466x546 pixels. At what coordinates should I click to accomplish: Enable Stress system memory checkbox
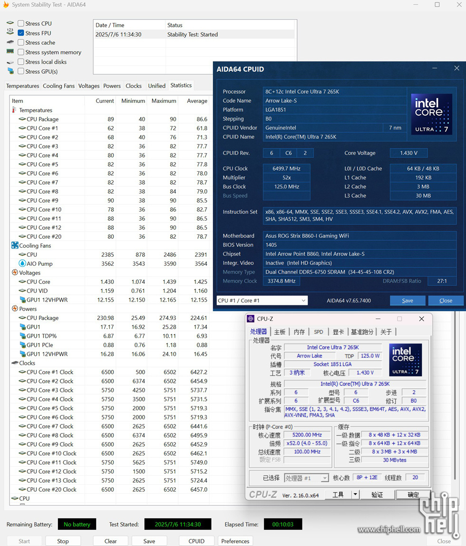(x=21, y=52)
